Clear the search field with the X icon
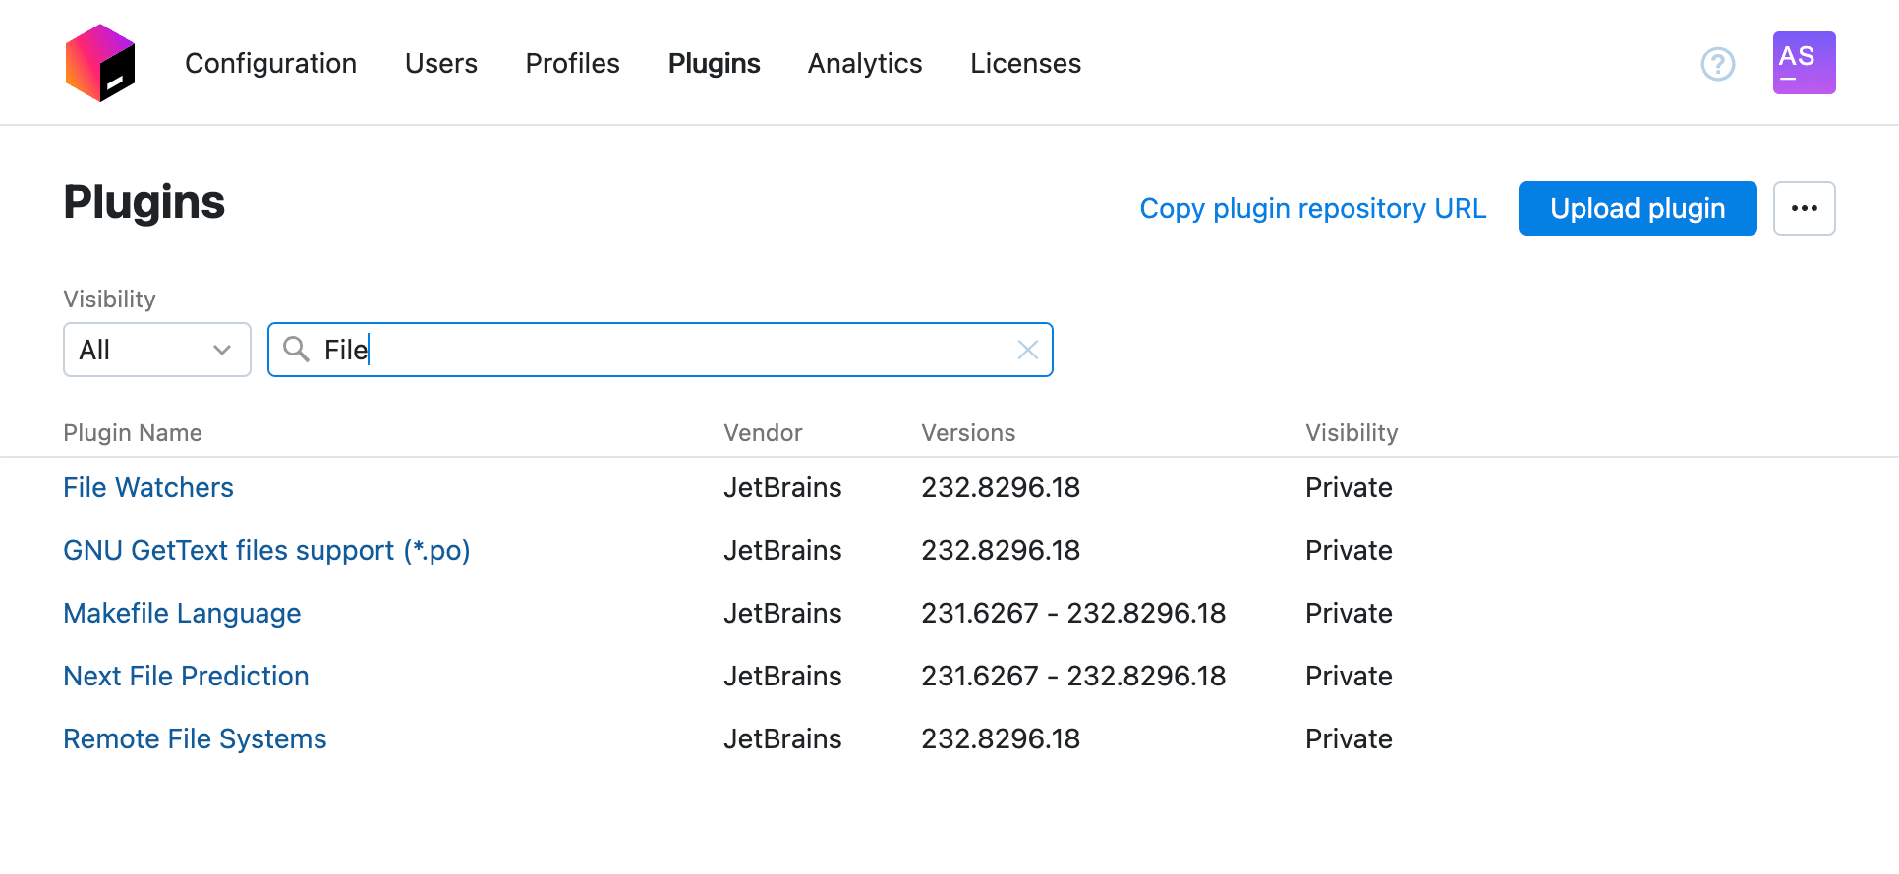 1028,350
